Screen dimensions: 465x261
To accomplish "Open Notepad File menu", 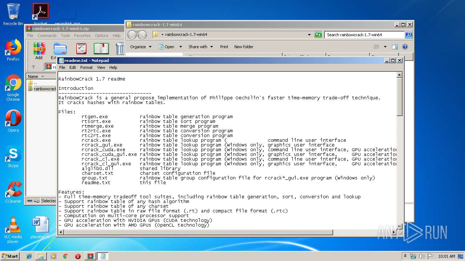I will tap(62, 67).
